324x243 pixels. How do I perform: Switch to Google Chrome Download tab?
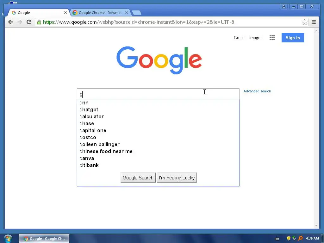[x=100, y=13]
